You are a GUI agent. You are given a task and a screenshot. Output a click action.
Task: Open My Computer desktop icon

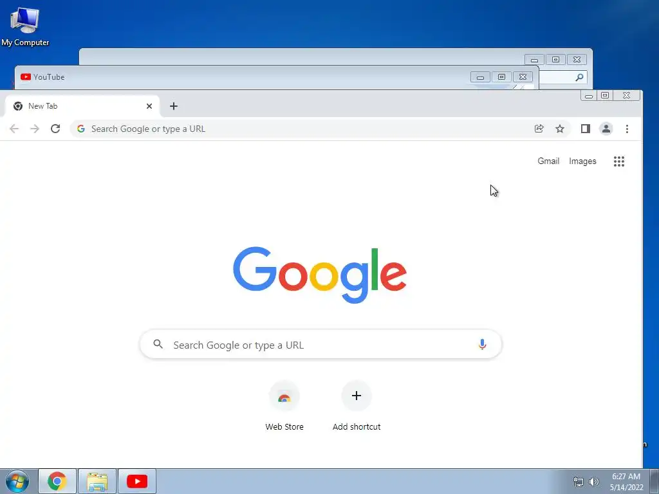(x=25, y=25)
